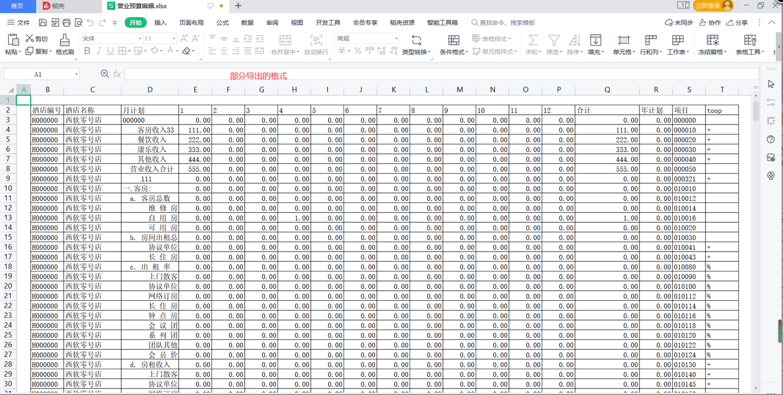Click the Worksheet (工作表) icon

coord(677,40)
